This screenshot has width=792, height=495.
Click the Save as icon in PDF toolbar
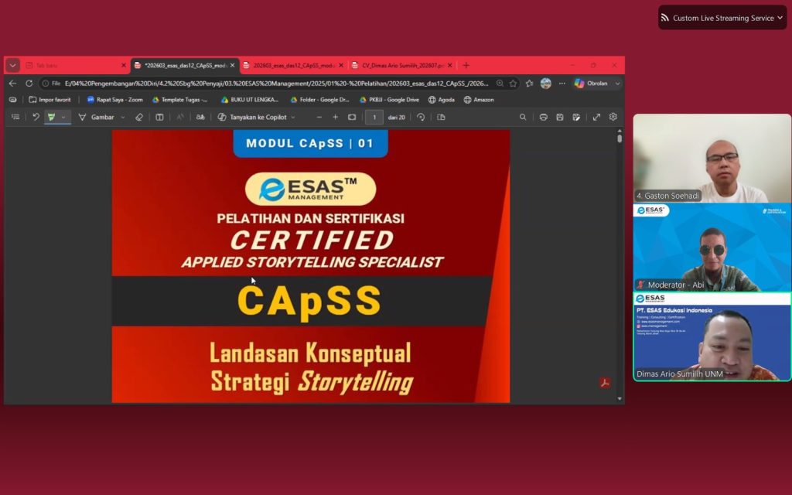point(576,118)
